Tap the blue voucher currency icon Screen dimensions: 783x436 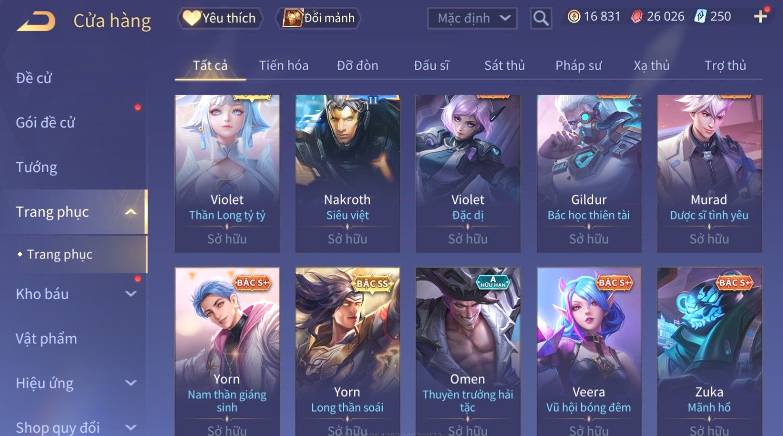(x=700, y=17)
